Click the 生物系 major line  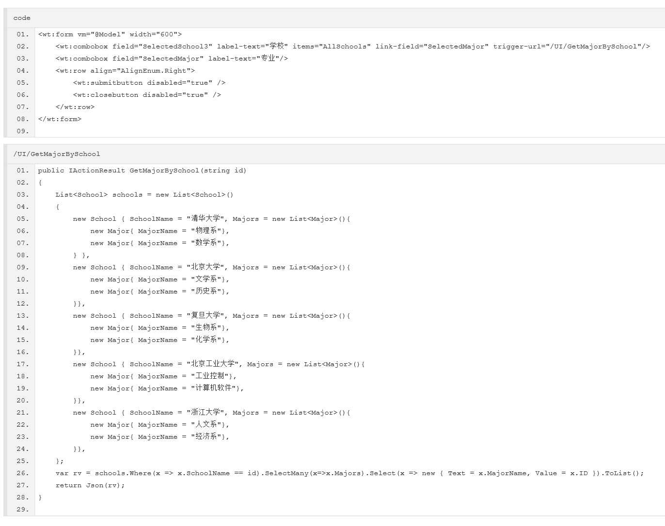pyautogui.click(x=159, y=328)
